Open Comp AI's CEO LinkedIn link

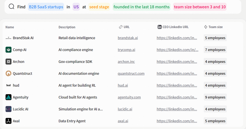click(x=177, y=50)
